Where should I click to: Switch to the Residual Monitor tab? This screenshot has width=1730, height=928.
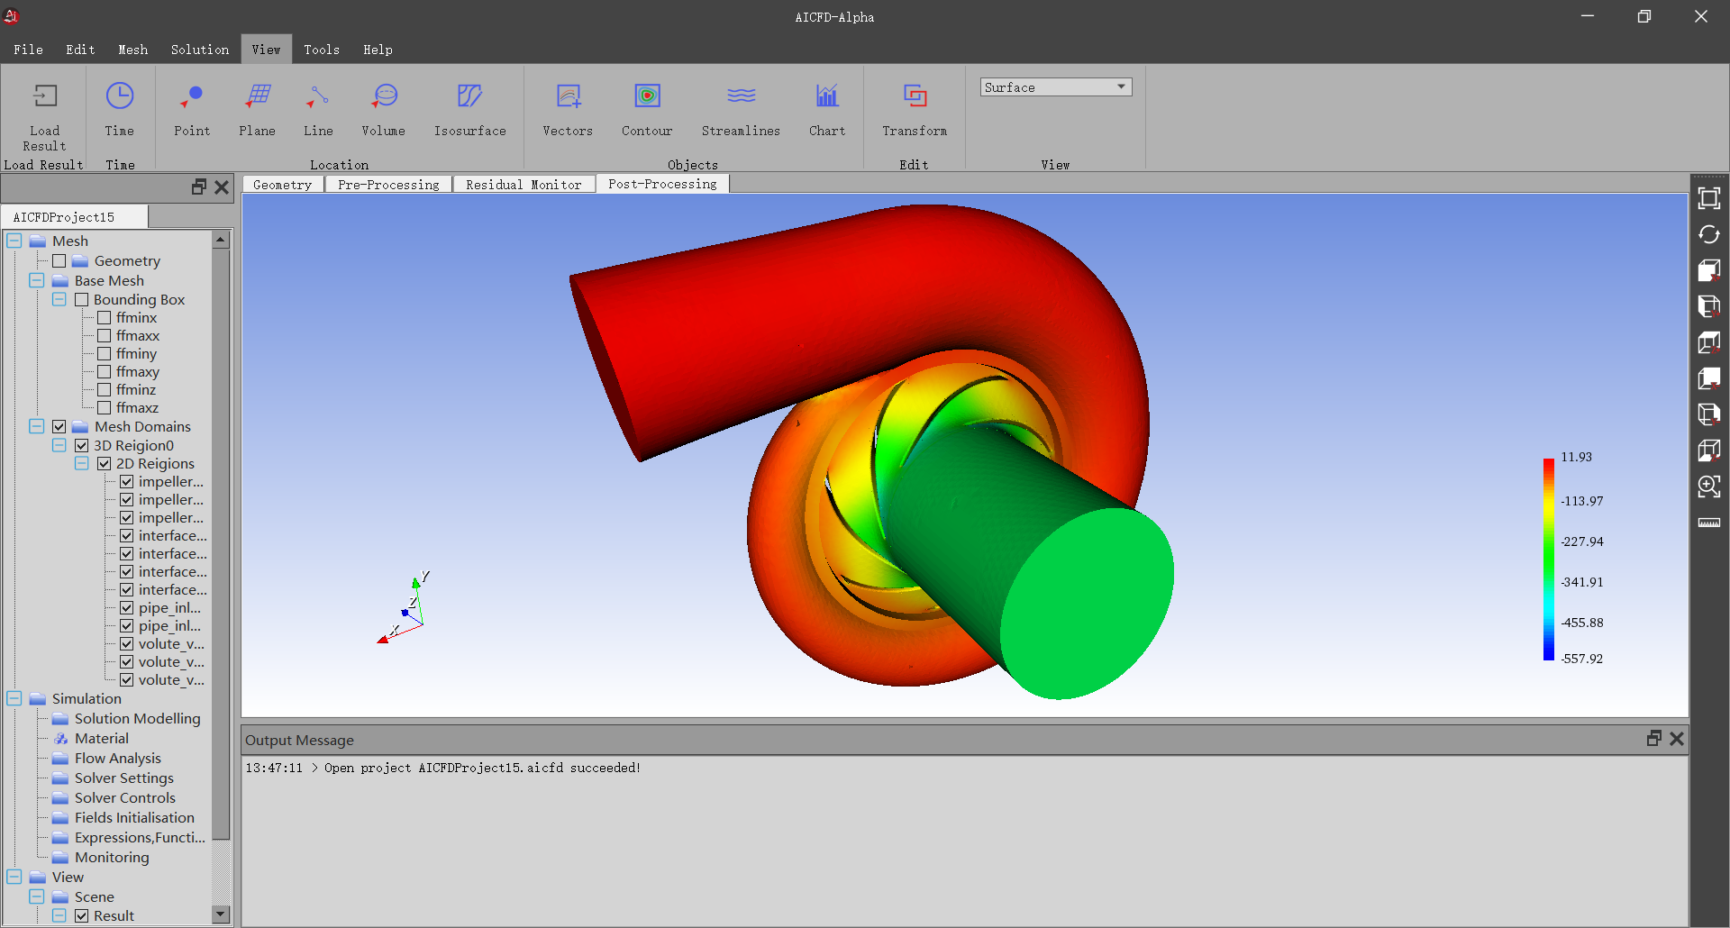click(x=524, y=185)
